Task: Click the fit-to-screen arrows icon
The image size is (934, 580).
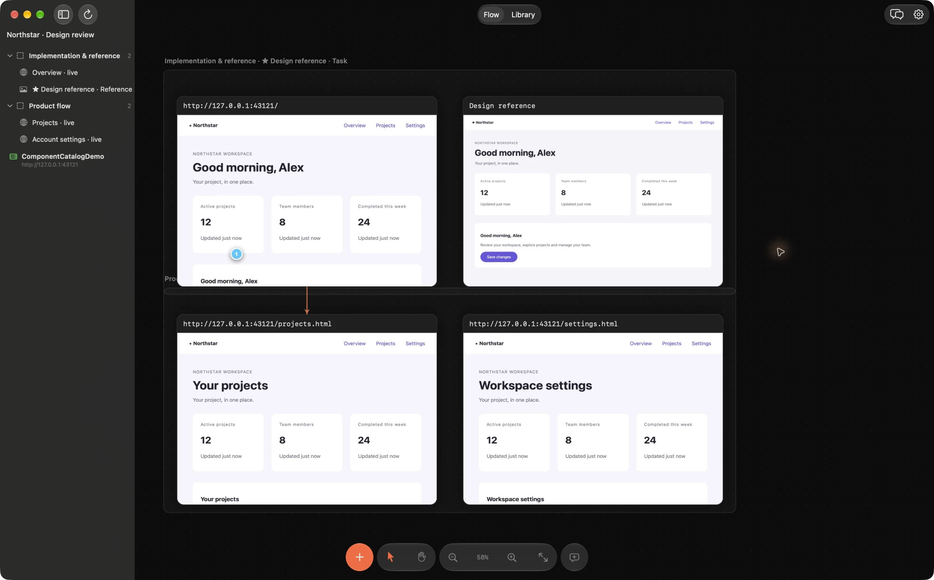Action: pos(543,557)
